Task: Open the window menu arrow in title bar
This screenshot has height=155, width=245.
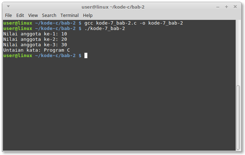Action: pos(8,7)
